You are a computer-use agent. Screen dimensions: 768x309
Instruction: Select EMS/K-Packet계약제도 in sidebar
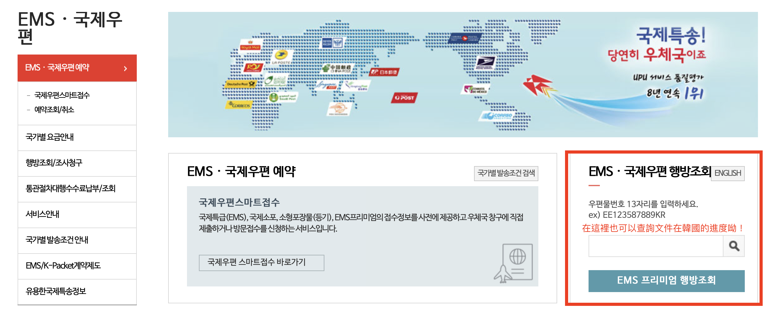coord(77,266)
